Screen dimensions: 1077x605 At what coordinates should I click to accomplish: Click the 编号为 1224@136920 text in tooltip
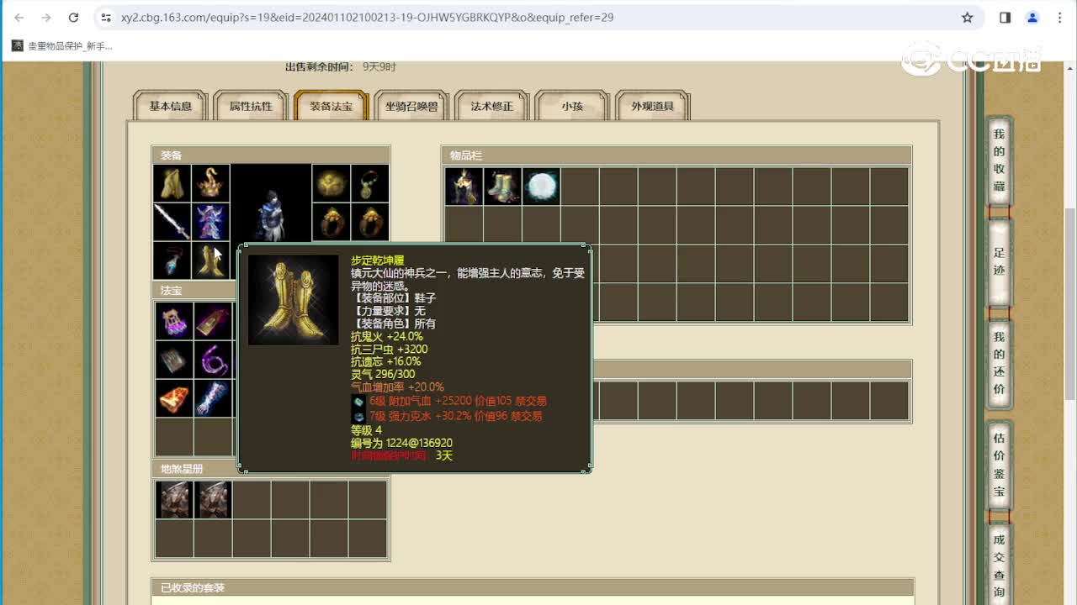pos(401,443)
